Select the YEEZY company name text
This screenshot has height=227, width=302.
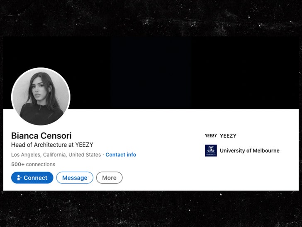[228, 136]
